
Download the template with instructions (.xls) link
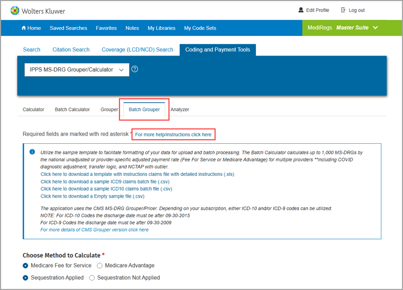(x=137, y=174)
